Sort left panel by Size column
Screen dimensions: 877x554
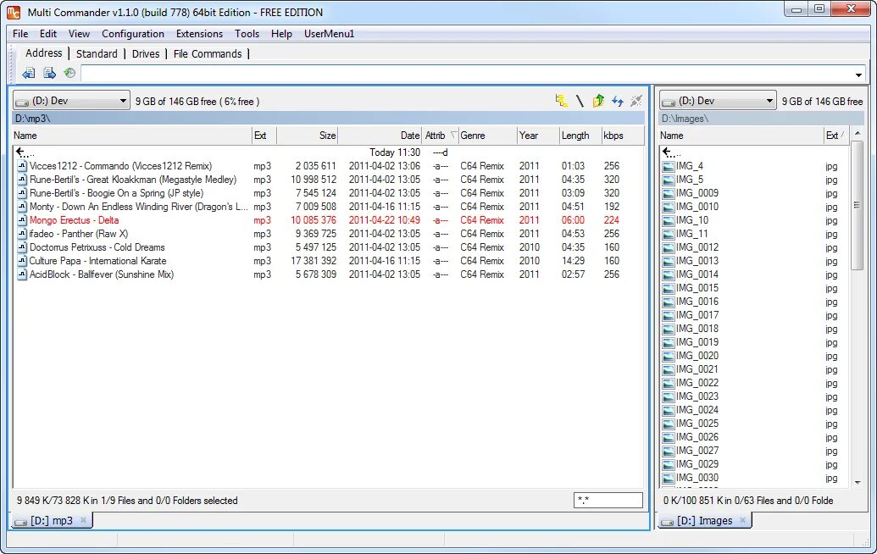click(x=307, y=136)
